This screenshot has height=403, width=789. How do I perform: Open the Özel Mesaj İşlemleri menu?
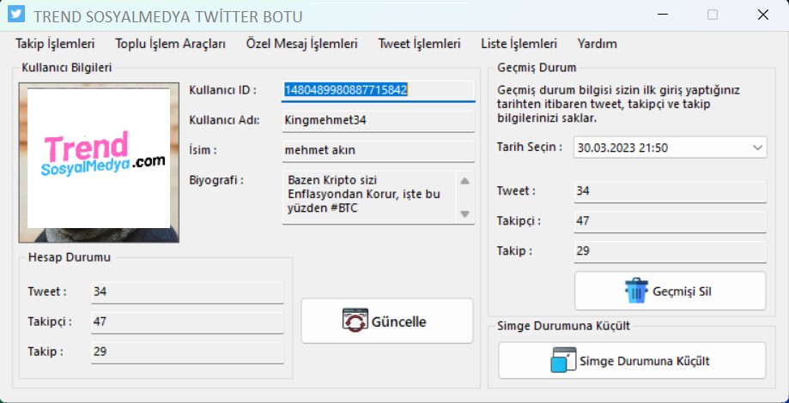pyautogui.click(x=301, y=44)
